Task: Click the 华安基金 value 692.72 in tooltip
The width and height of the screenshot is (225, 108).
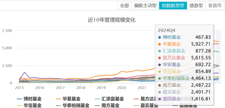Action: click(203, 65)
